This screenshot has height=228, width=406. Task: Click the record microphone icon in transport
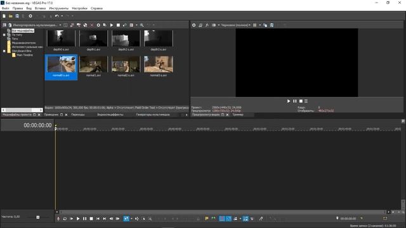pyautogui.click(x=58, y=218)
